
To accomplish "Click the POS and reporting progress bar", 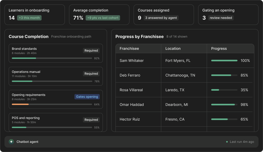I will pos(52,127).
